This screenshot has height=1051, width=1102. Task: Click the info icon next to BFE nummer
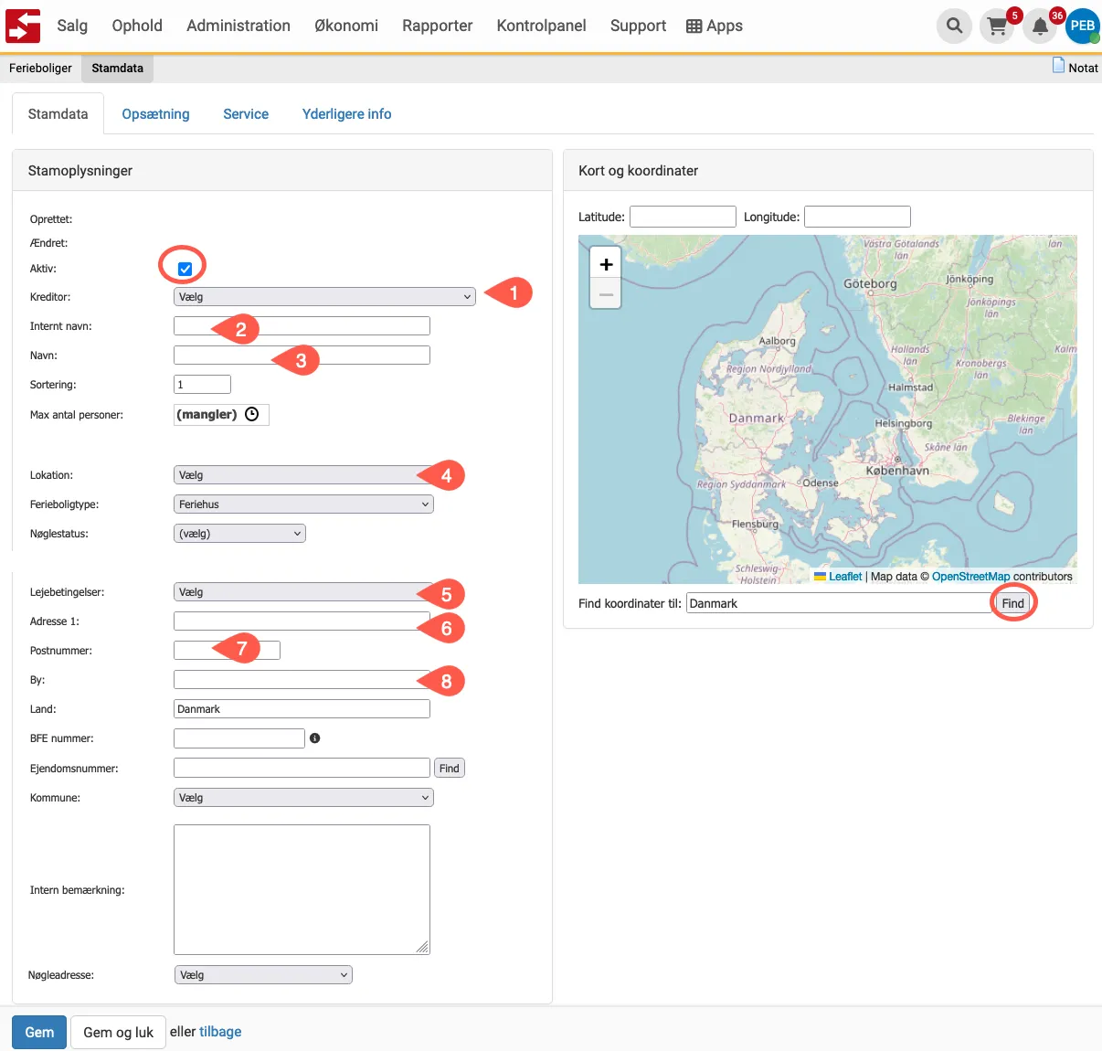[x=314, y=738]
